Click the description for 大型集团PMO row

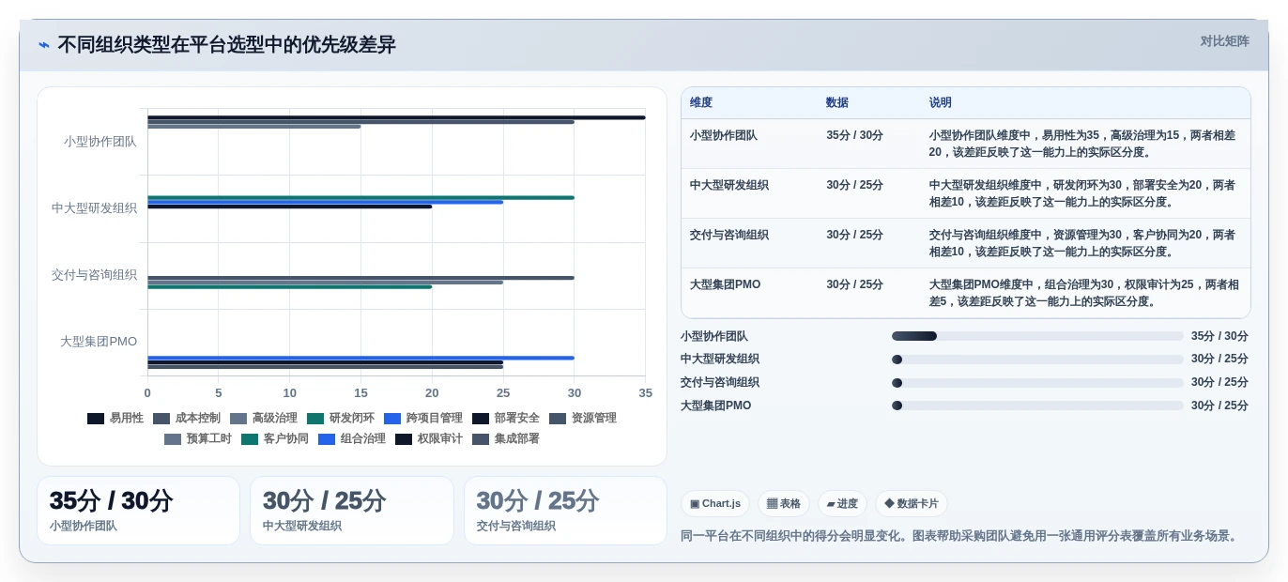tap(1084, 293)
